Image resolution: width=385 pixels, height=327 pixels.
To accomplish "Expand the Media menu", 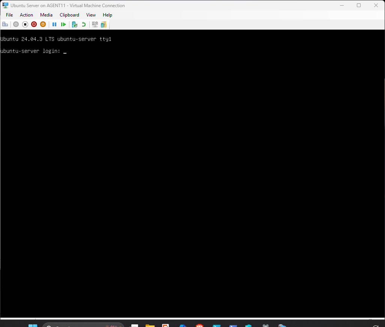I will tap(46, 15).
